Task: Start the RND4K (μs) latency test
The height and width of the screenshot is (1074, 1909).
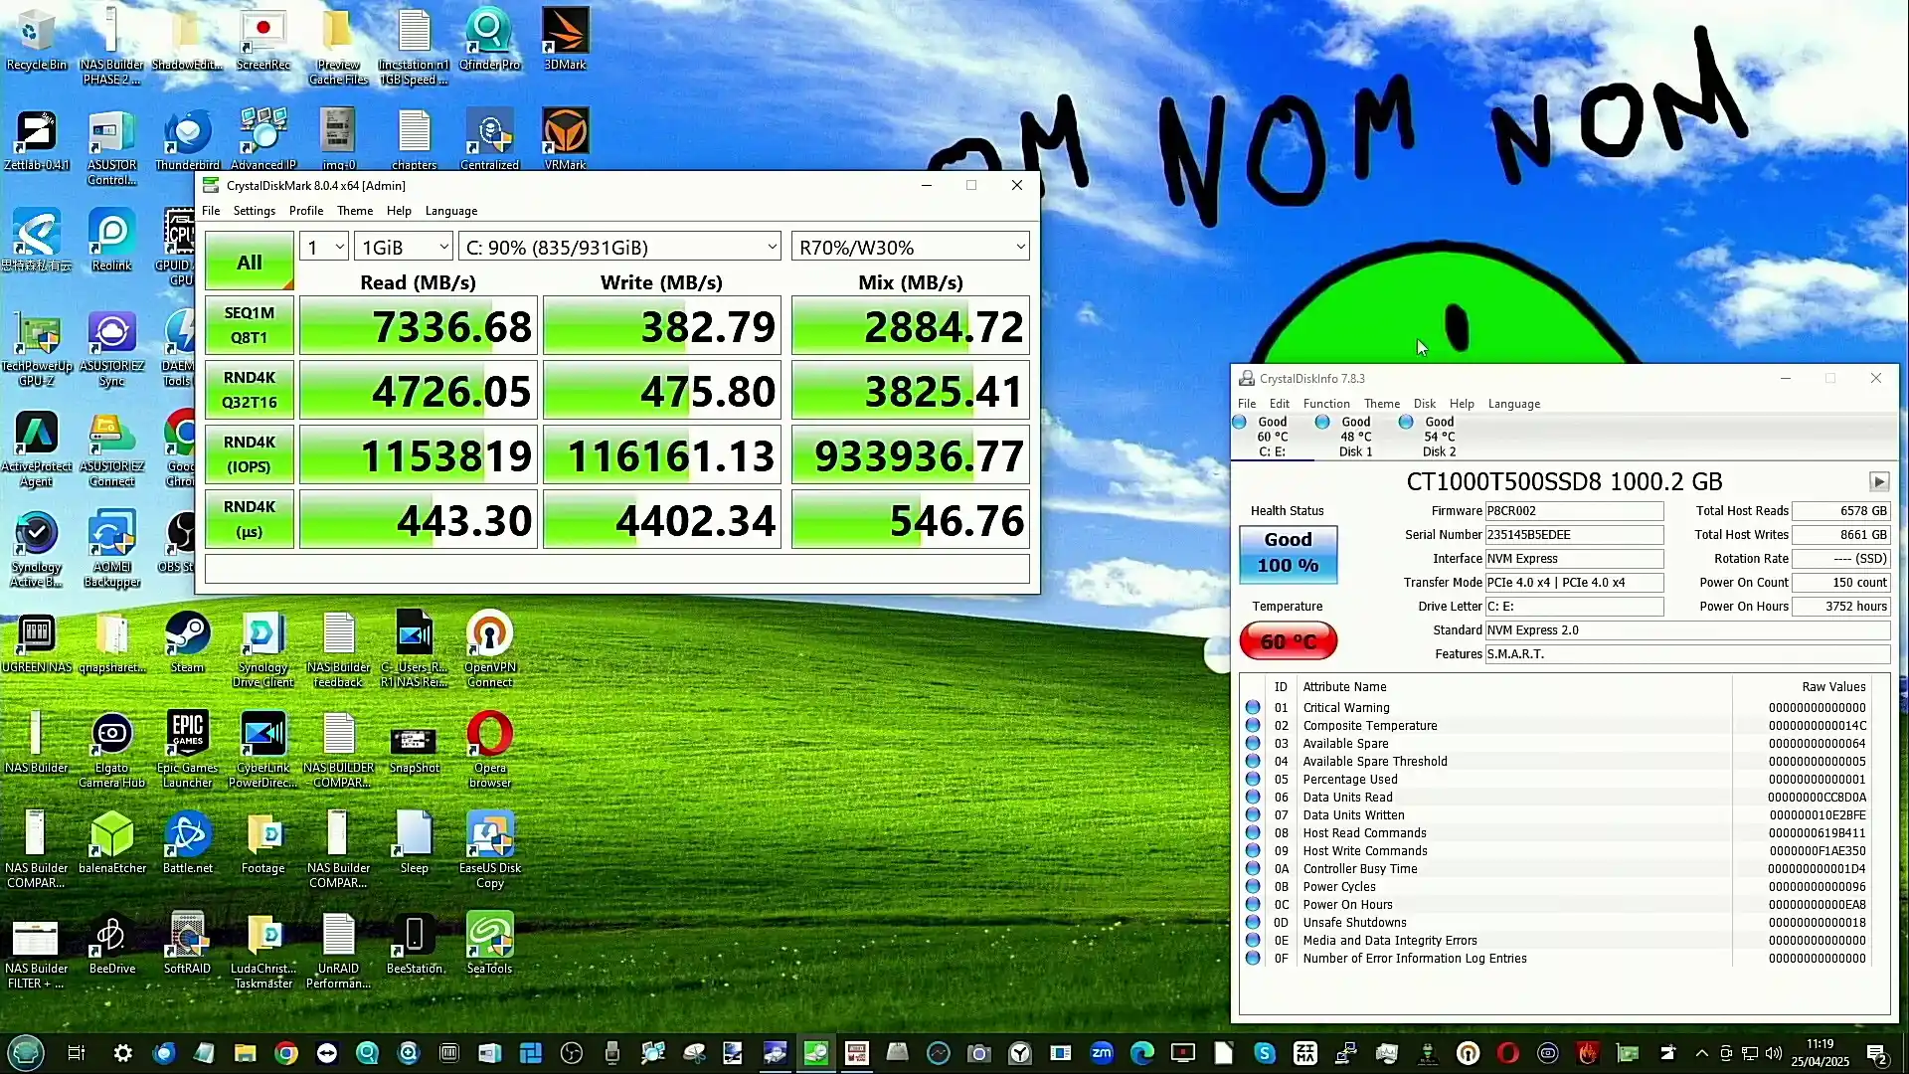Action: pyautogui.click(x=249, y=519)
